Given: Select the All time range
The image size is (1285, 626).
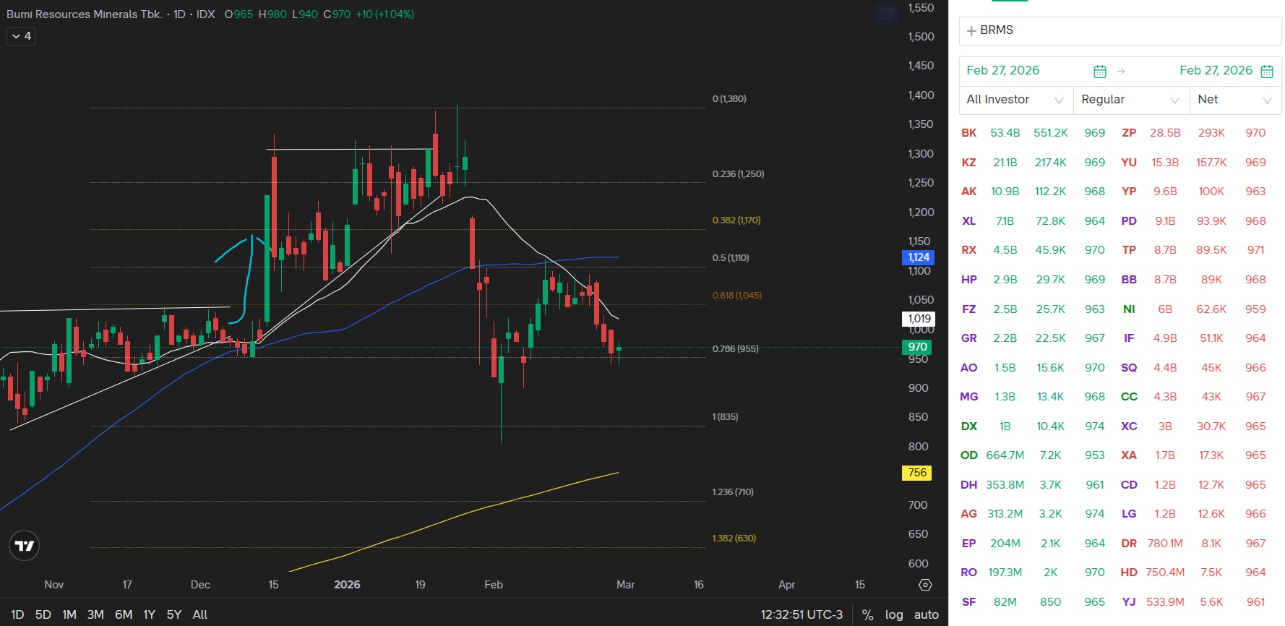Looking at the screenshot, I should click(x=200, y=614).
